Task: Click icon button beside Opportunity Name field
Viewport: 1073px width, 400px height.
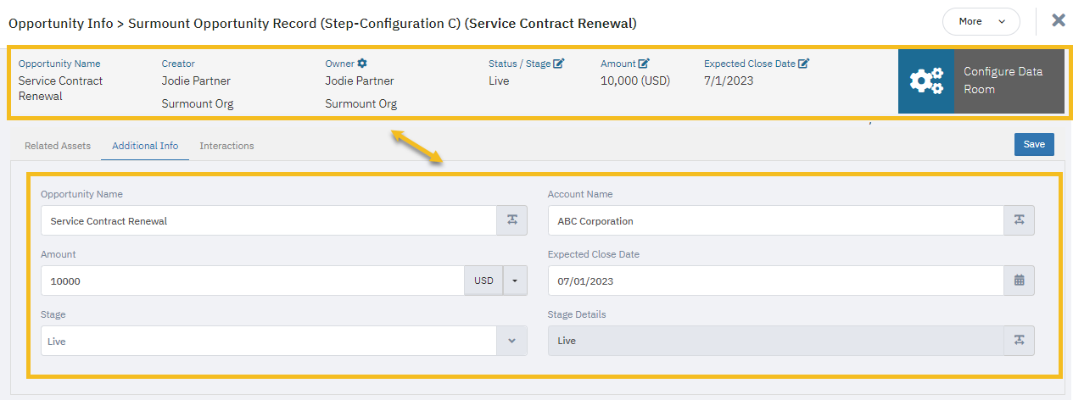Action: tap(511, 220)
